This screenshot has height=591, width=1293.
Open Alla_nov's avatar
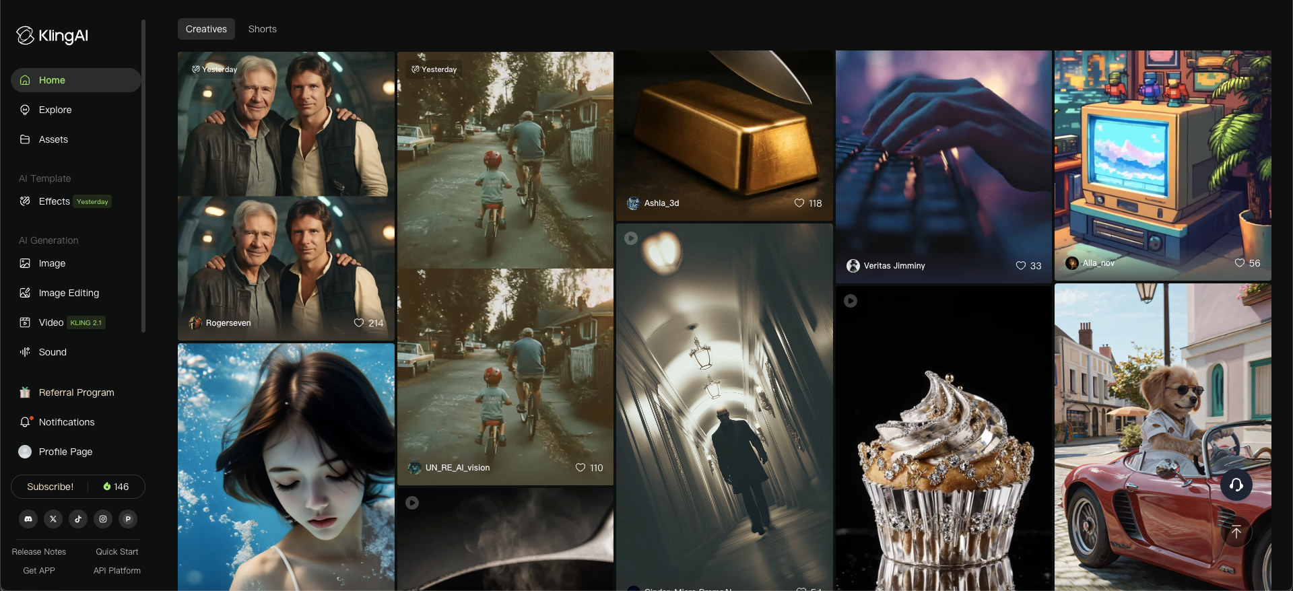coord(1072,263)
